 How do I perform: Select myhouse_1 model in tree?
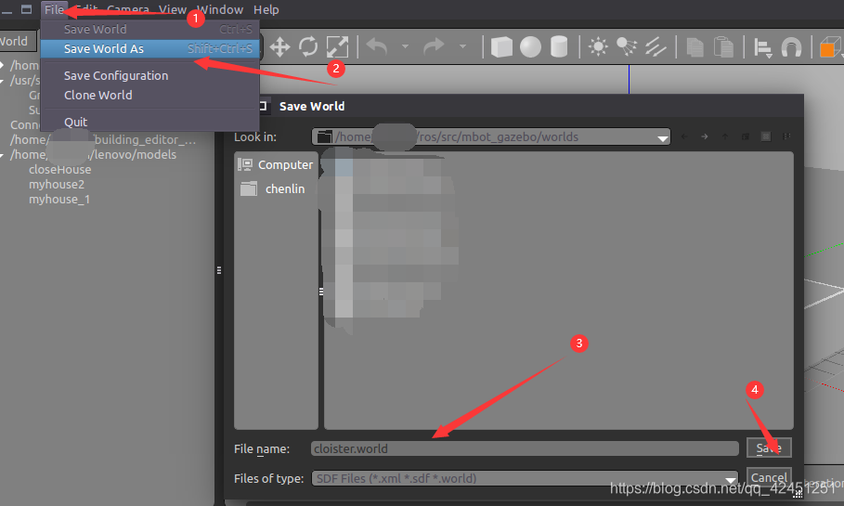(59, 200)
